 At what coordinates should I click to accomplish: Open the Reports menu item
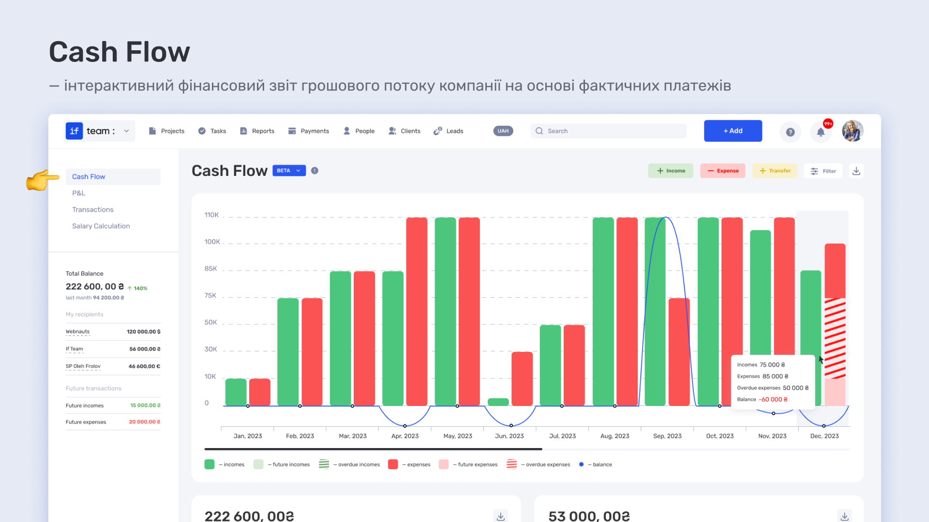257,131
